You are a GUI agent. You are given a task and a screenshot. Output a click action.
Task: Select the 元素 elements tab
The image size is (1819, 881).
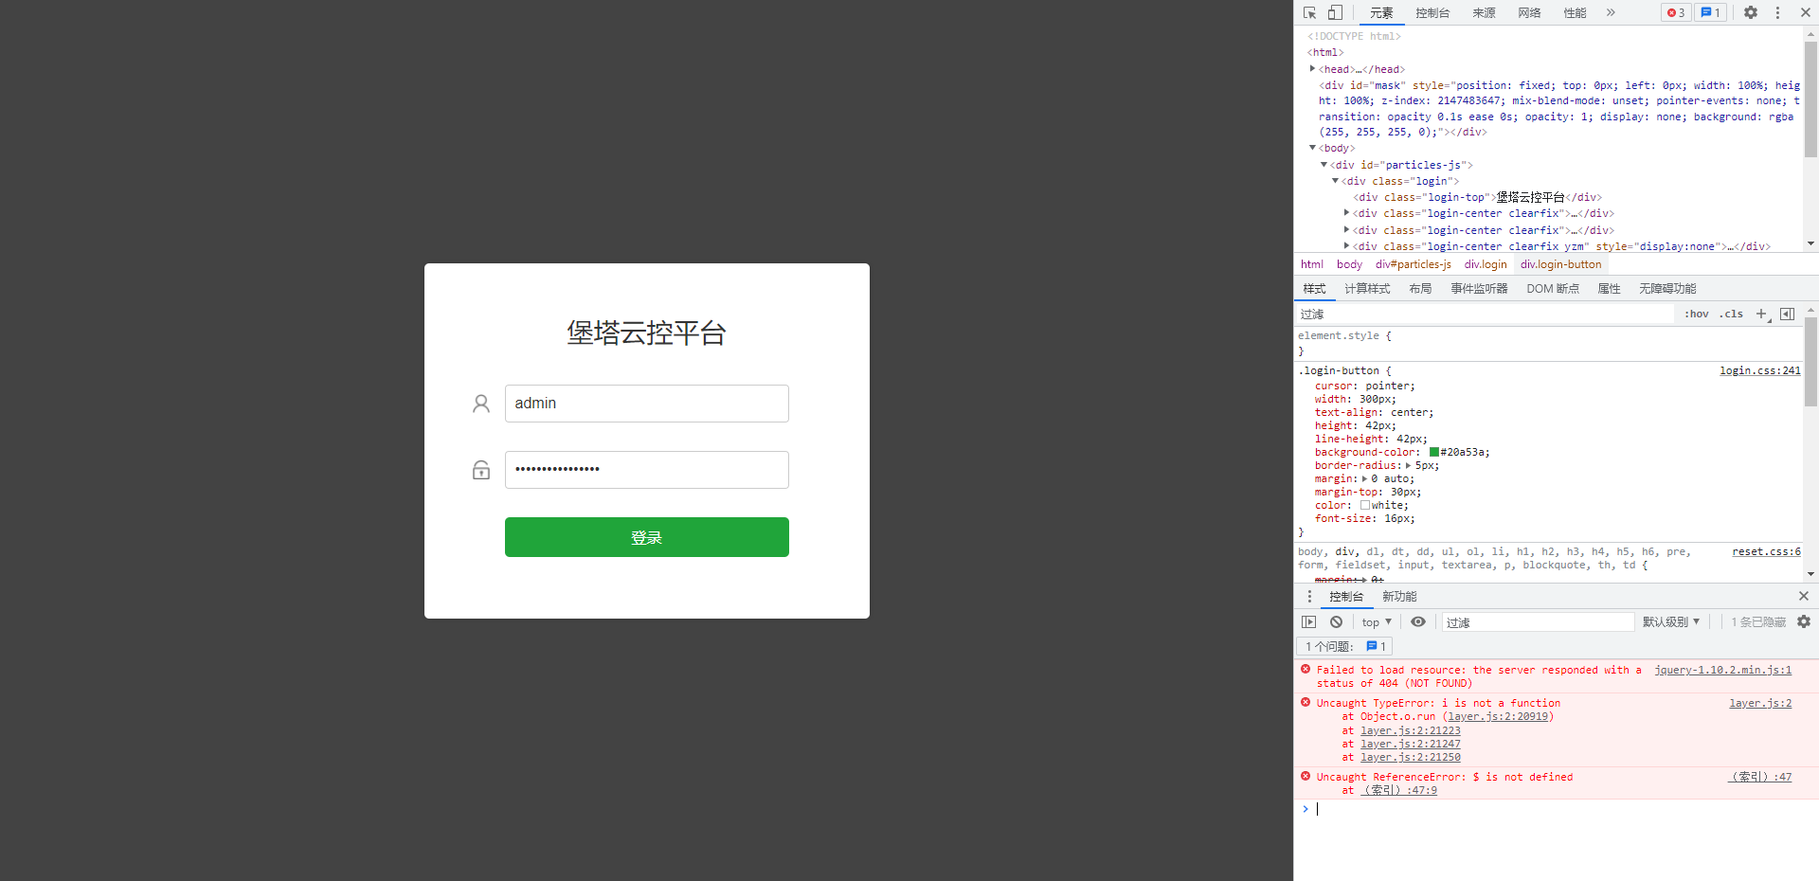click(1381, 12)
